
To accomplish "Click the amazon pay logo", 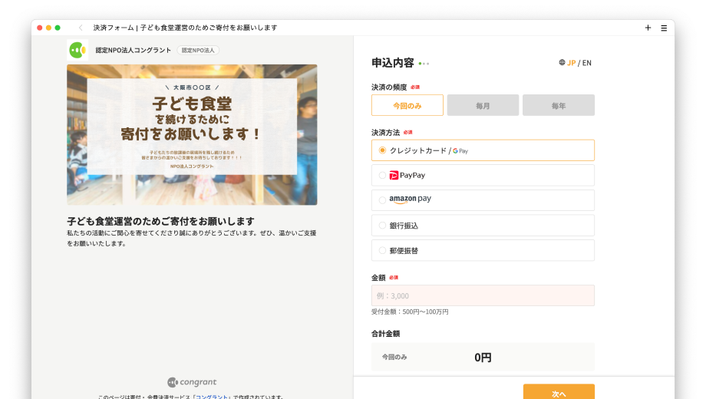I will click(411, 199).
